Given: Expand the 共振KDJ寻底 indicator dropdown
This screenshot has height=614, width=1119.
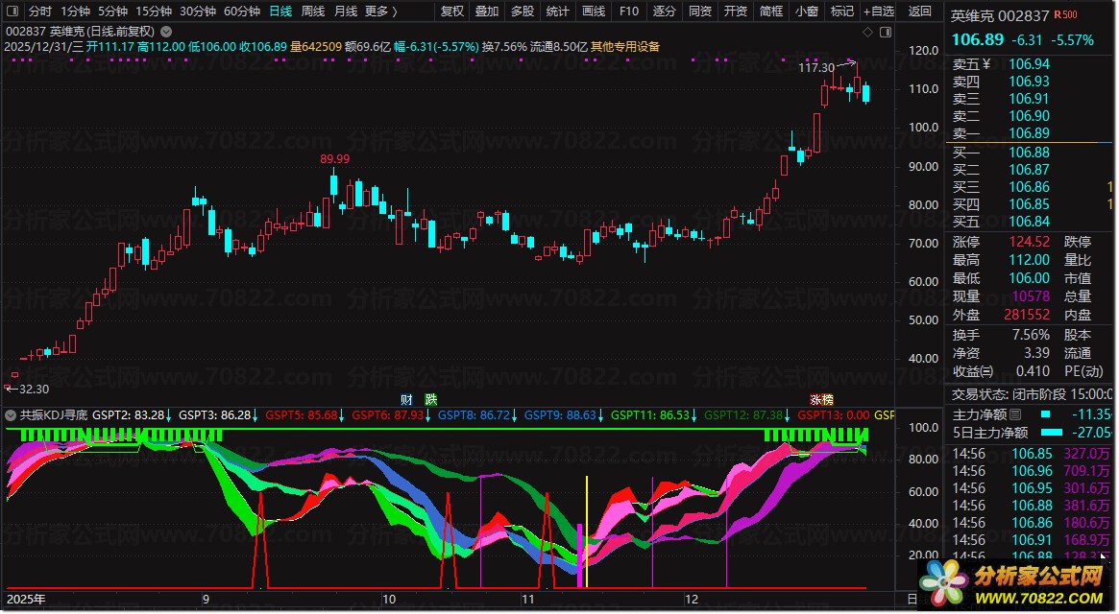Looking at the screenshot, I should [x=11, y=415].
